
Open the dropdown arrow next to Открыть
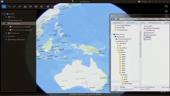[x=136, y=23]
